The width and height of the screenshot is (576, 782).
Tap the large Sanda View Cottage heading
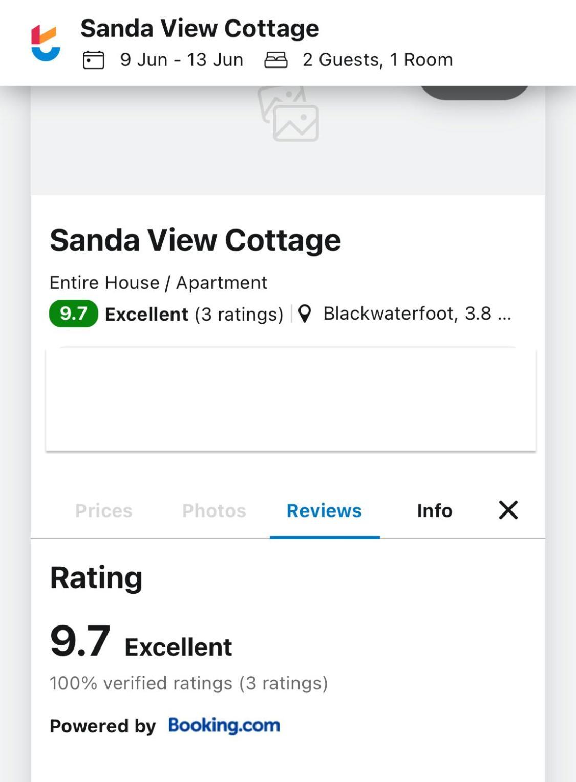(x=195, y=240)
